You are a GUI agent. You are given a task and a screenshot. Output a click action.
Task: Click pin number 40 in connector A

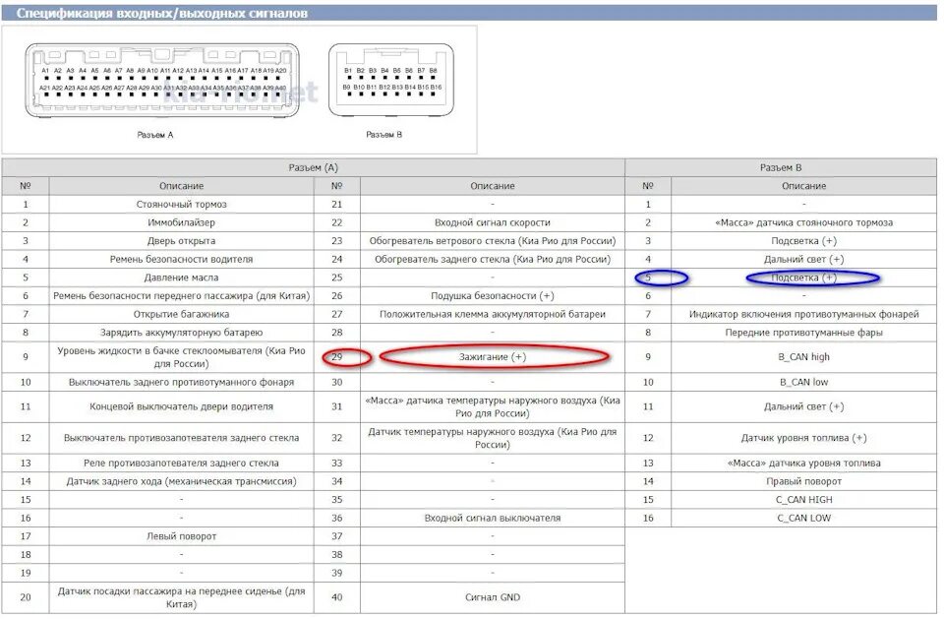click(x=336, y=597)
